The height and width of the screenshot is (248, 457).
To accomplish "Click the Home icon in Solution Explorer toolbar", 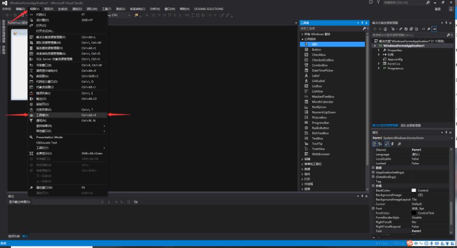I will pos(386,29).
